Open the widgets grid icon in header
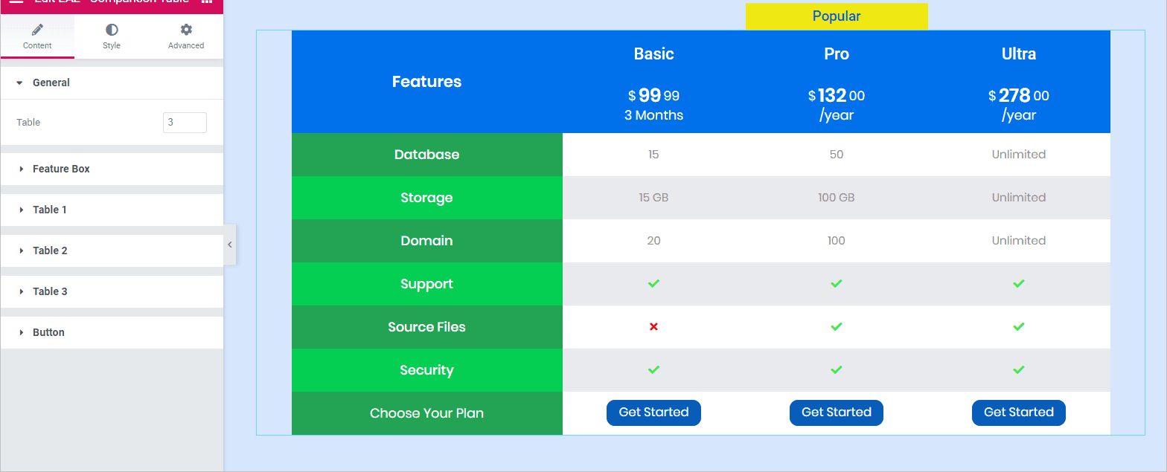The height and width of the screenshot is (472, 1167). 207,2
